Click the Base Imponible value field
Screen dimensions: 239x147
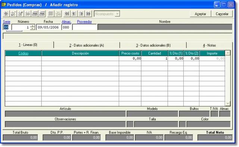point(119,138)
